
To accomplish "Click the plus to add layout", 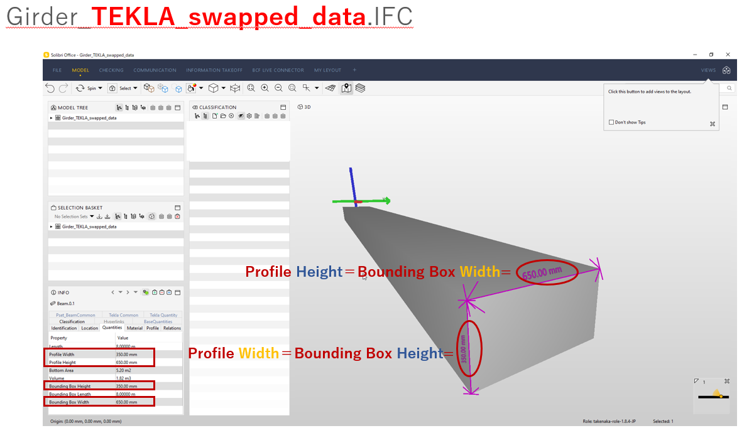I will tap(354, 70).
